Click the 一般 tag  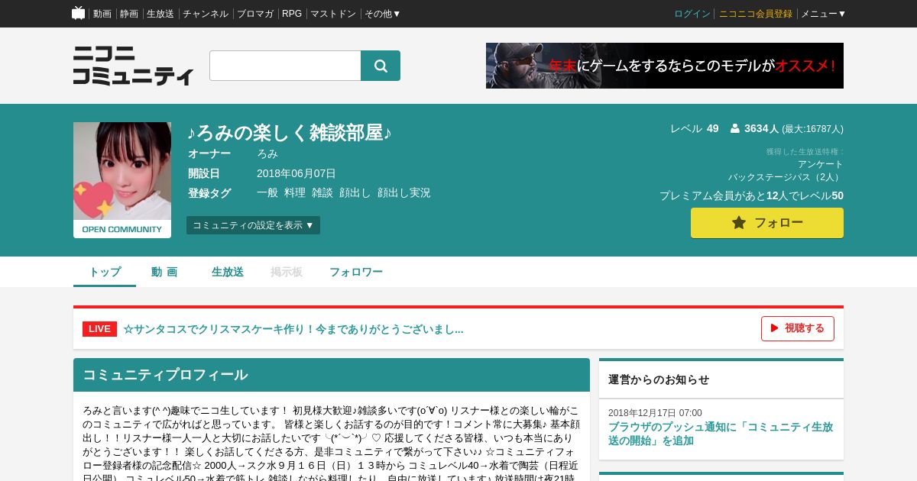(267, 193)
